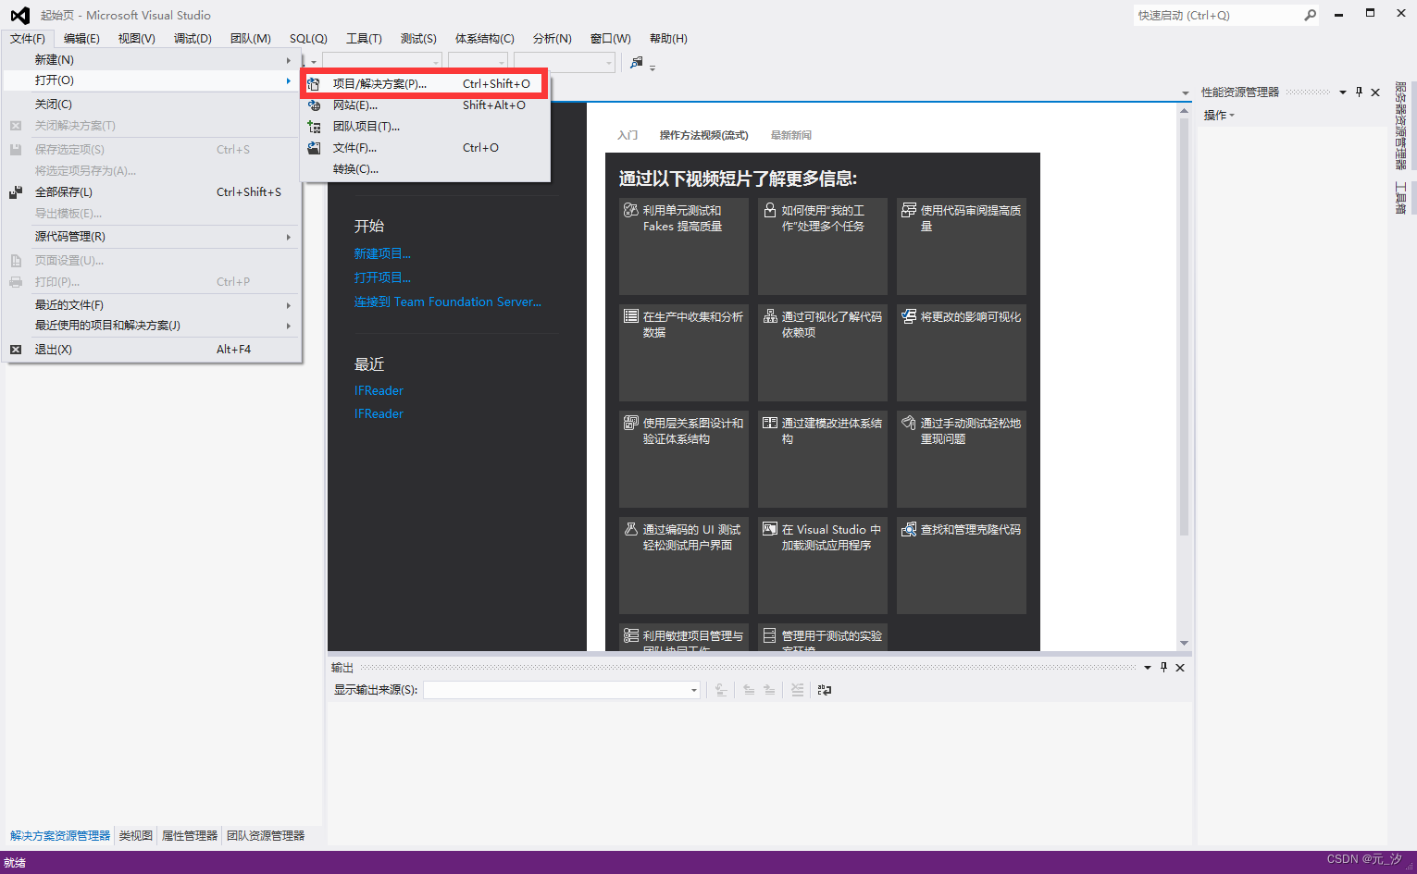The image size is (1417, 874).
Task: Open the recent project IFReader
Action: [x=378, y=389]
